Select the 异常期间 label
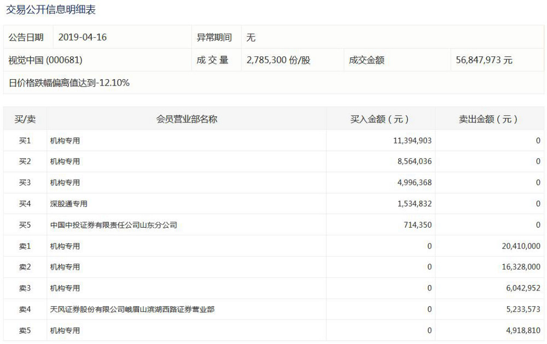This screenshot has width=547, height=344. [214, 37]
